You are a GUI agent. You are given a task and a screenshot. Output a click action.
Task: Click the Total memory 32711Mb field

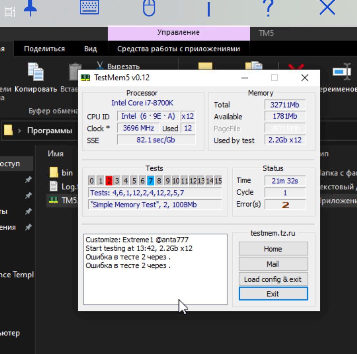pyautogui.click(x=285, y=105)
